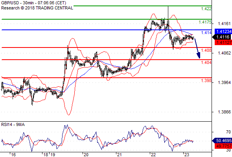Click the blue 1.414 pivot label
The height and width of the screenshot is (157, 232).
click(x=206, y=33)
